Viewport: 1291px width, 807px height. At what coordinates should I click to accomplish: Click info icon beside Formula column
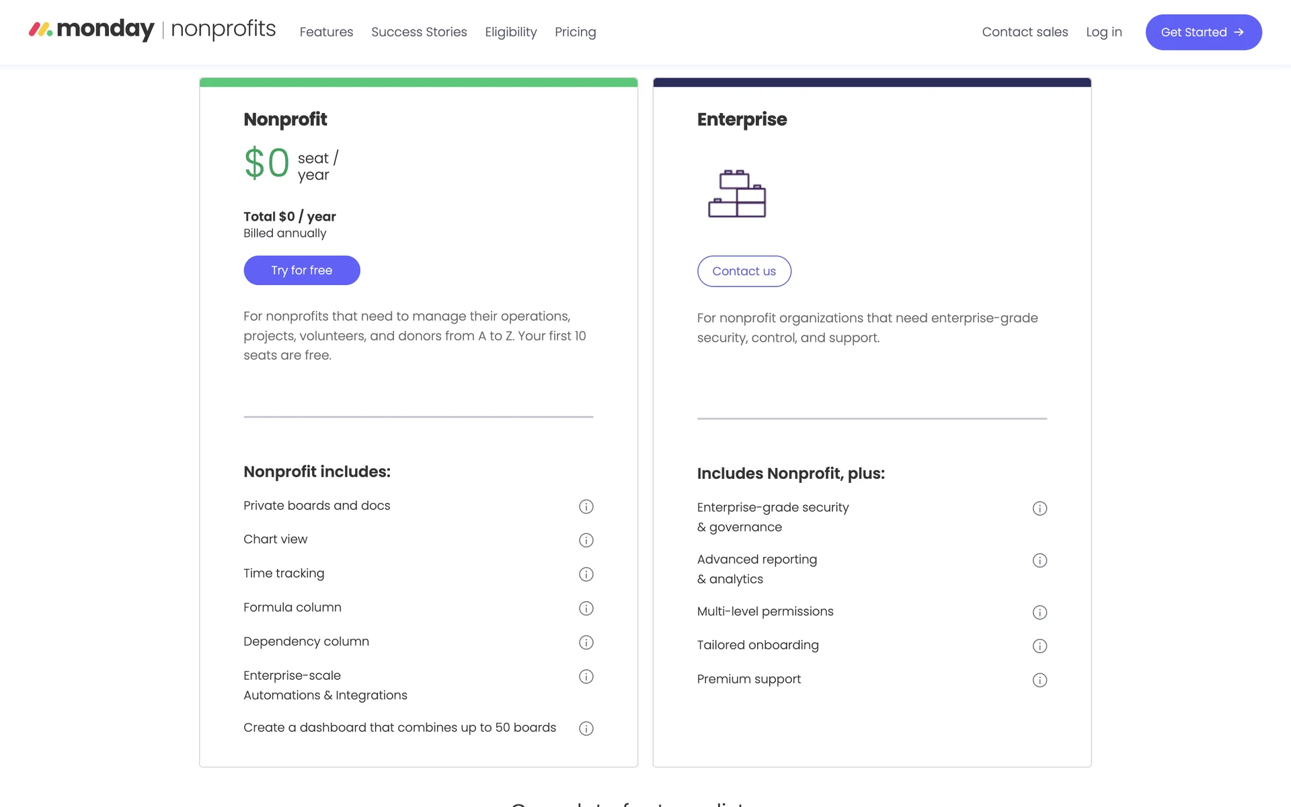(x=586, y=609)
